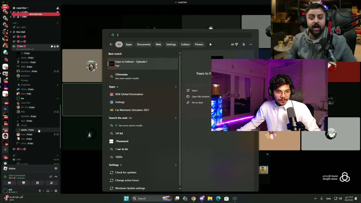Open Discord soundboard button
Viewport: 361px width, 203px height.
51,183
